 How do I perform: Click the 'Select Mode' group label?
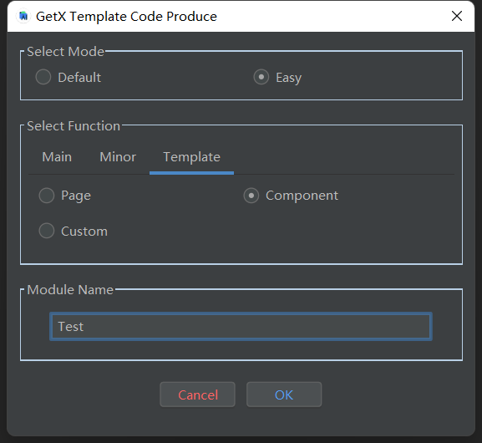pos(65,51)
